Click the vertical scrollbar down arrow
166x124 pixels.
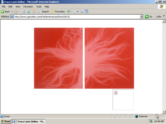pos(164,112)
